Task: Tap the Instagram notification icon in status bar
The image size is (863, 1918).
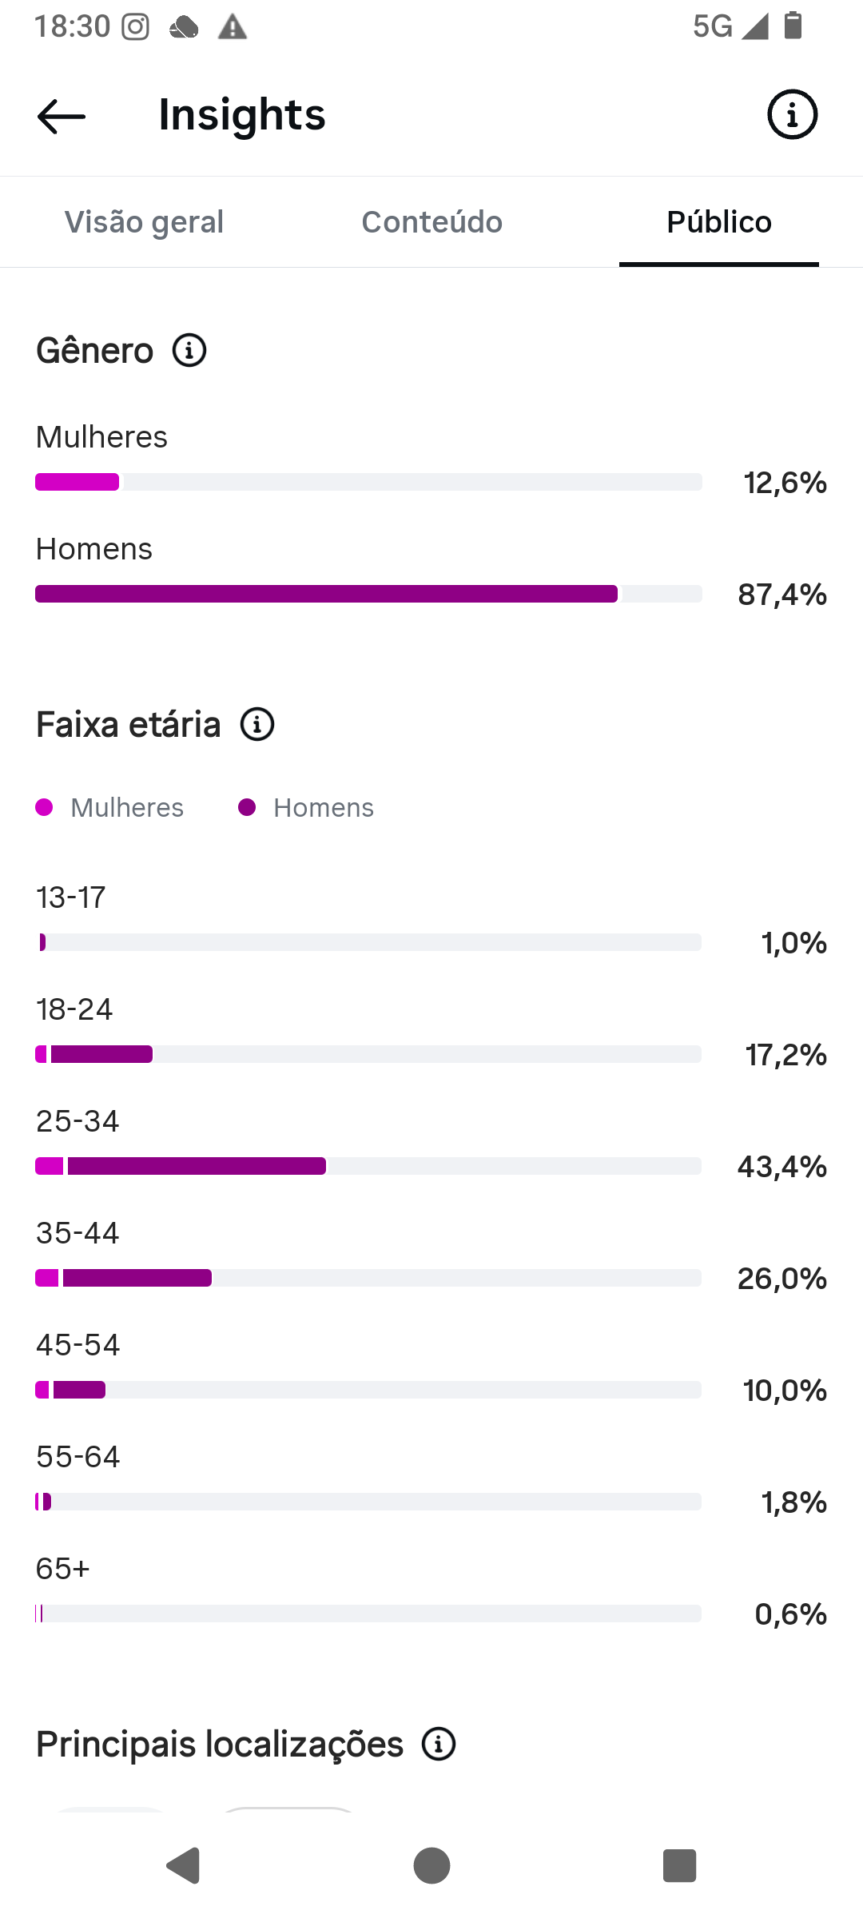Action: pos(135,27)
